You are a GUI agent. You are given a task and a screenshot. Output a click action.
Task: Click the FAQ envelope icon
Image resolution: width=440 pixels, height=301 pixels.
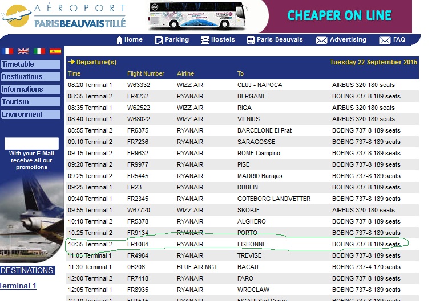pyautogui.click(x=385, y=40)
